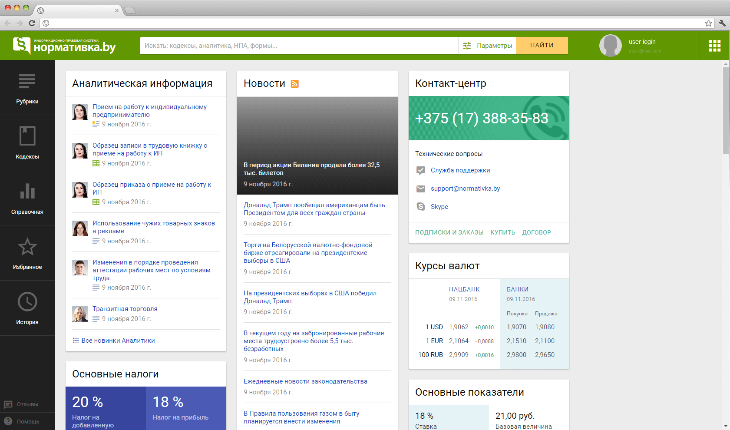Open the Служба поддержки link

(x=460, y=170)
